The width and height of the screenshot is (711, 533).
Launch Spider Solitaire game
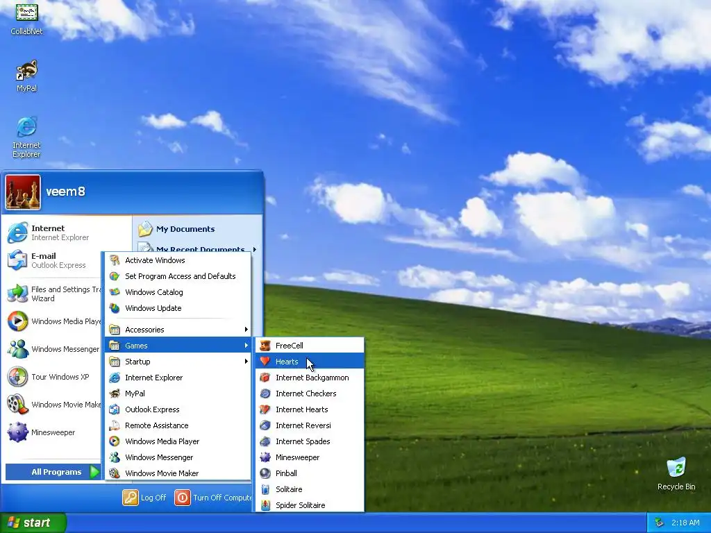pyautogui.click(x=310, y=505)
